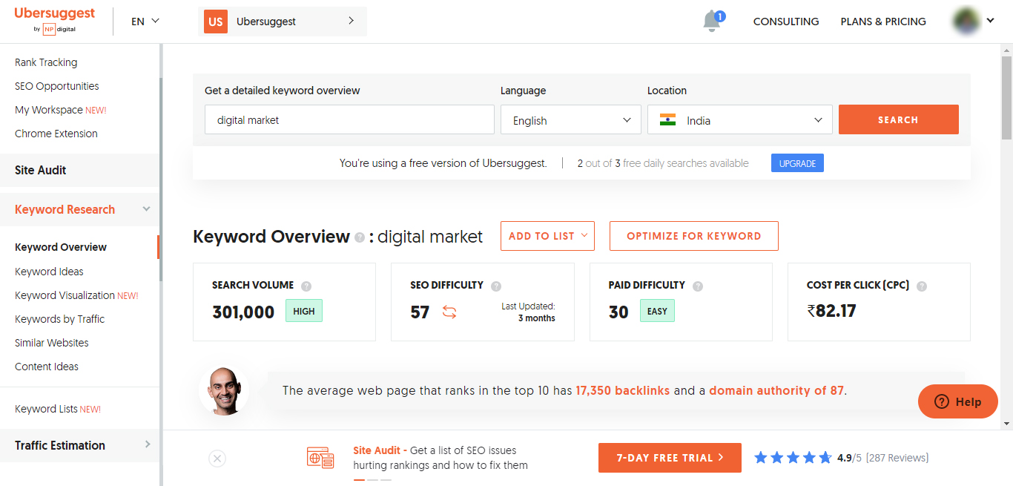Click the EASY paid difficulty badge
The height and width of the screenshot is (486, 1013).
click(657, 312)
